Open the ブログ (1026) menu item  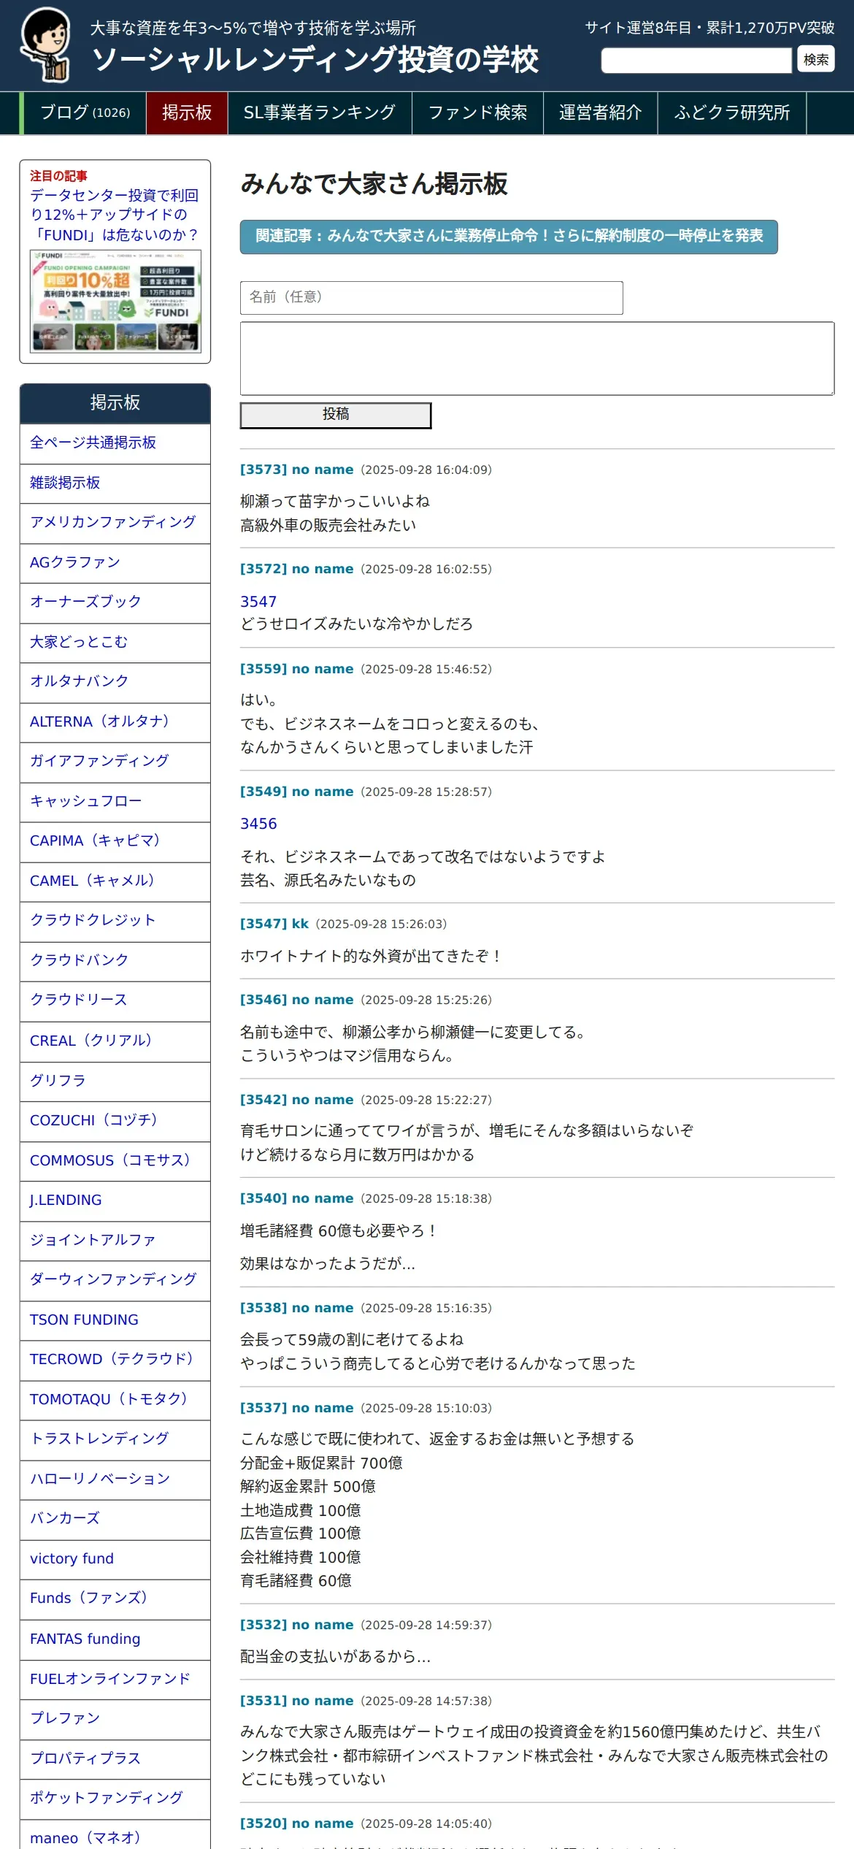[x=85, y=112]
